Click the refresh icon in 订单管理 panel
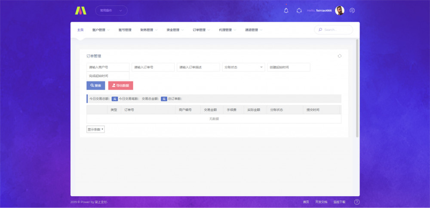This screenshot has height=208, width=430. tap(339, 56)
